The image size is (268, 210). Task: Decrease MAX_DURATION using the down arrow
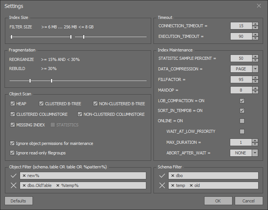[x=255, y=144]
